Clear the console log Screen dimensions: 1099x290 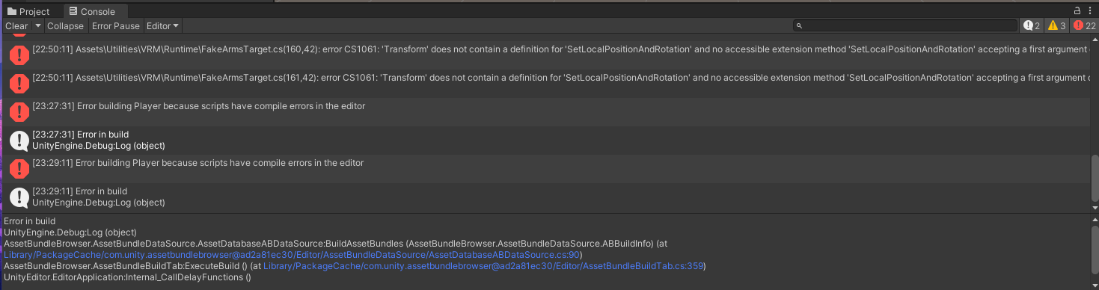[16, 25]
